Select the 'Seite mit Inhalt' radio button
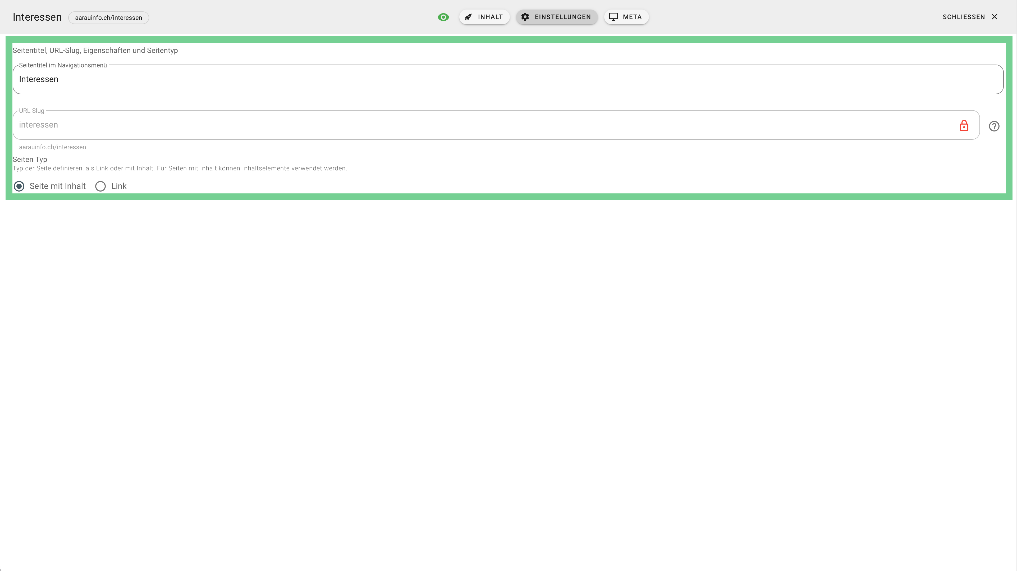The height and width of the screenshot is (571, 1017). [19, 186]
